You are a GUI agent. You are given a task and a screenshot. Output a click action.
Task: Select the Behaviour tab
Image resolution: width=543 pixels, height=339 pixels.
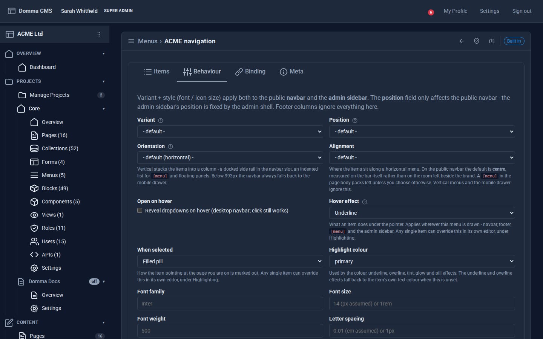202,72
